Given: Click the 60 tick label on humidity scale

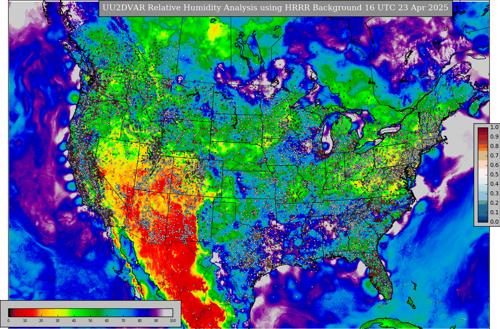Looking at the screenshot, I should pyautogui.click(x=107, y=321).
